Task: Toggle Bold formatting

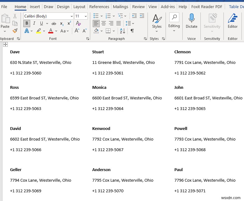Action: tap(27, 23)
